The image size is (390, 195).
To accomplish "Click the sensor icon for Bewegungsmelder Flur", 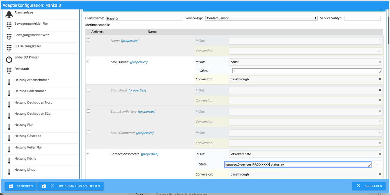I will click(9, 26).
